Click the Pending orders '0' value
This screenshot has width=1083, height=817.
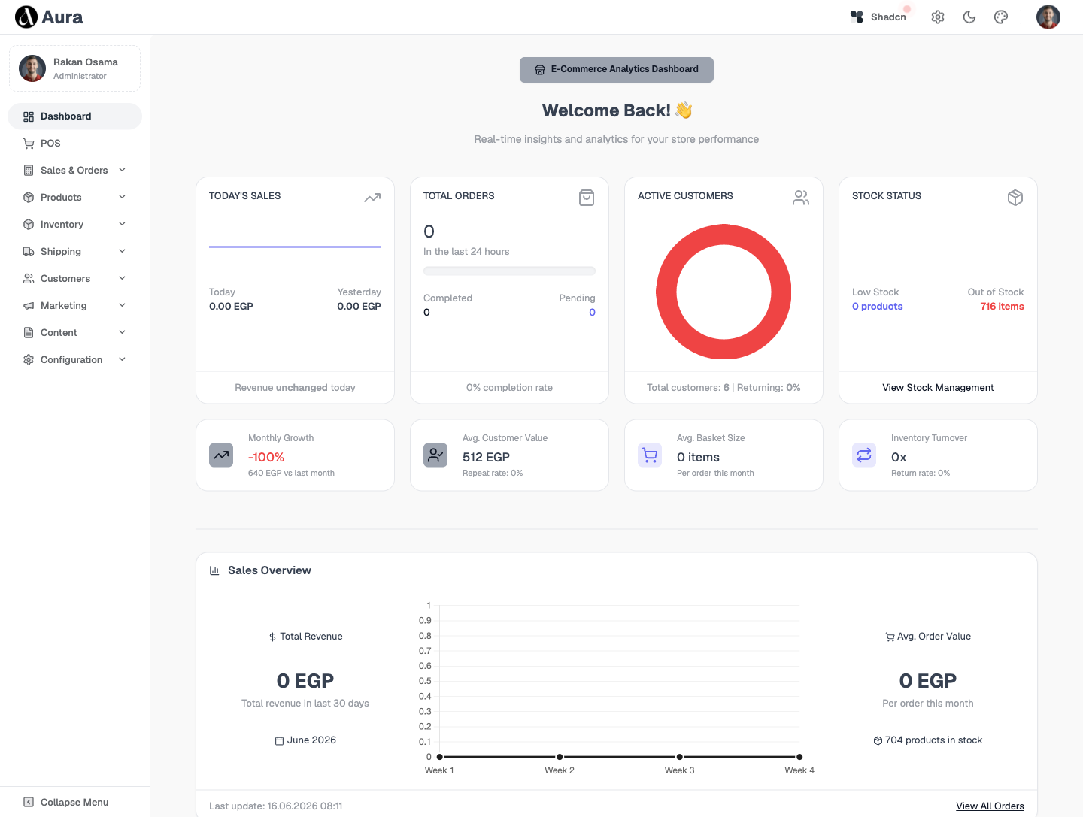[592, 313]
